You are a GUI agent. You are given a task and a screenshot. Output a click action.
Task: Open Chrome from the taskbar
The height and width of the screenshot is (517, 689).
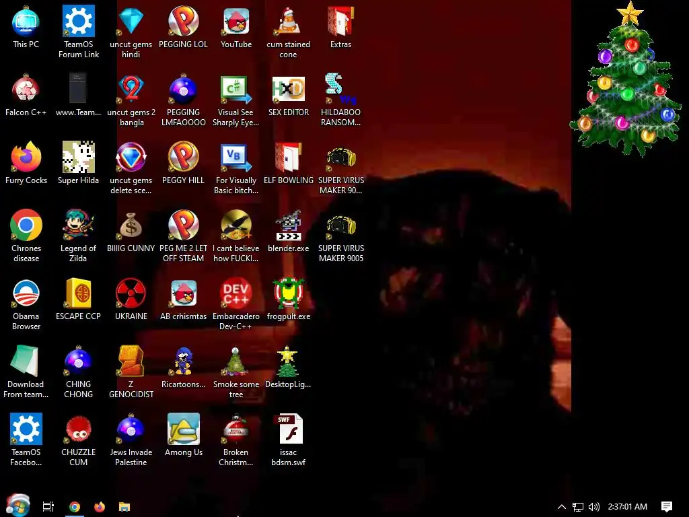tap(75, 507)
